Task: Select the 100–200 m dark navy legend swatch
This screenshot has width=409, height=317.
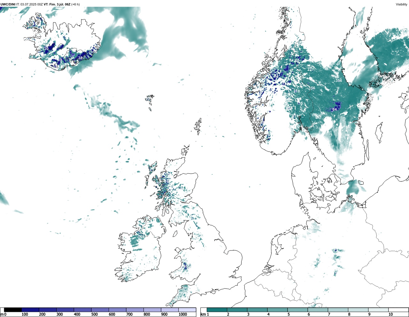Action: [30, 310]
